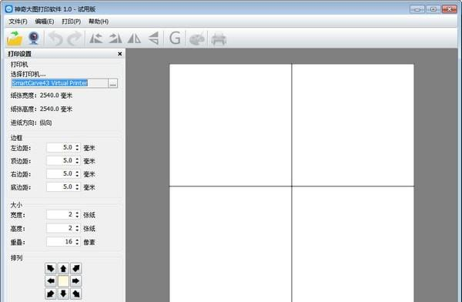The image size is (462, 302).
Task: Align to left arrow button
Action: coord(51,281)
